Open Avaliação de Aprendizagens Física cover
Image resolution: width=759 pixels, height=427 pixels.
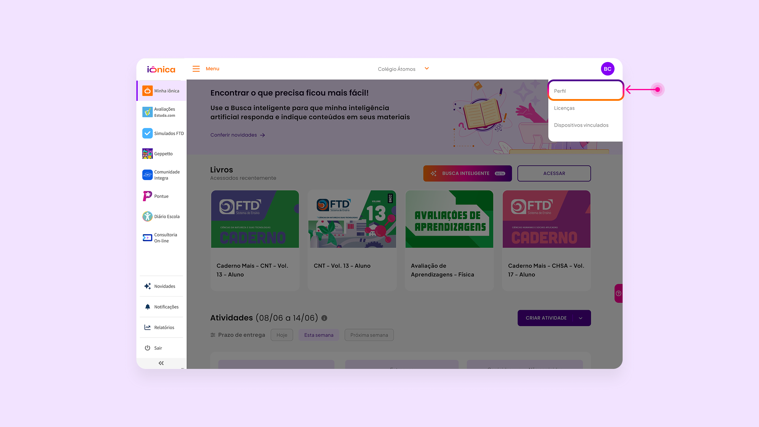coord(449,219)
